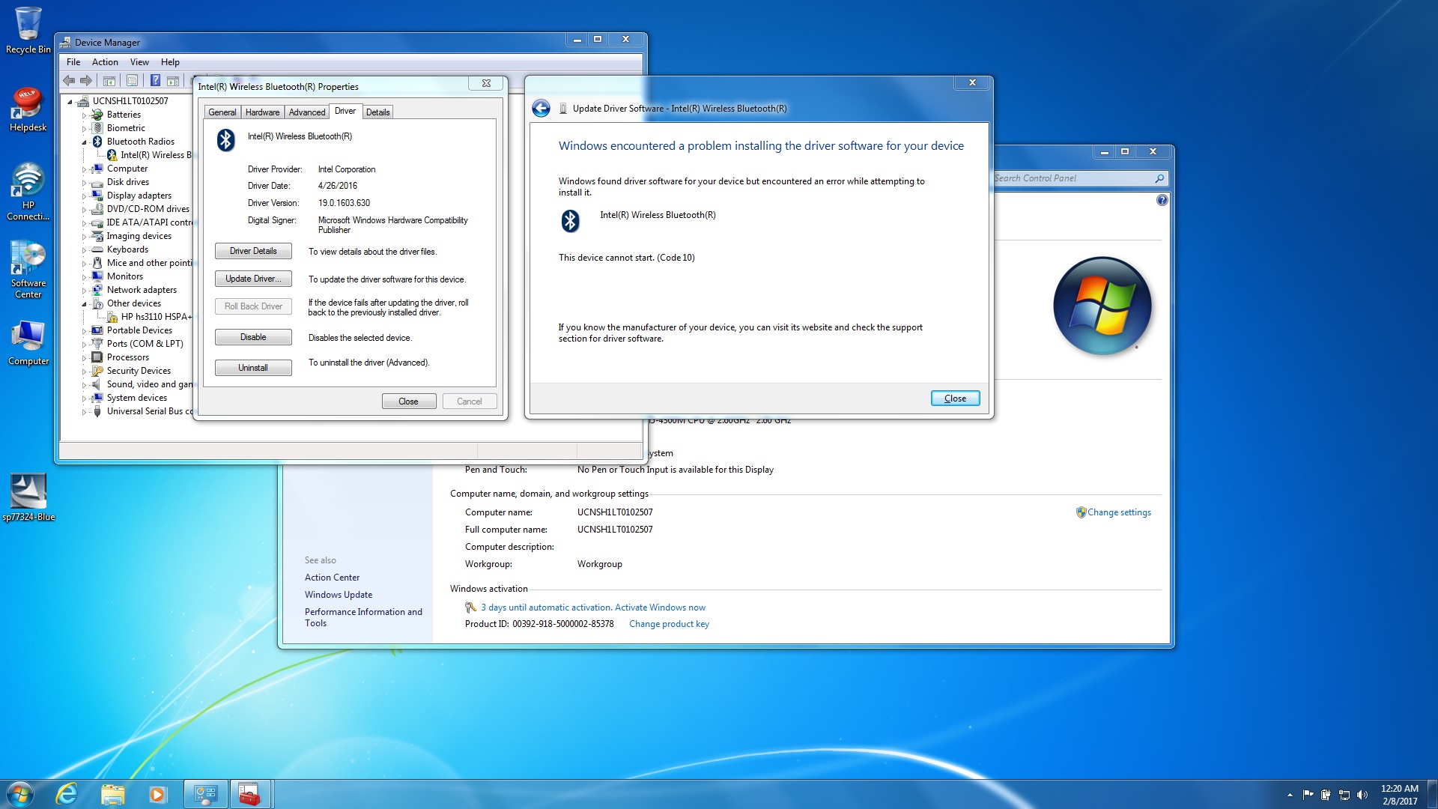Click the volume speaker tray icon
The height and width of the screenshot is (809, 1438).
tap(1362, 795)
